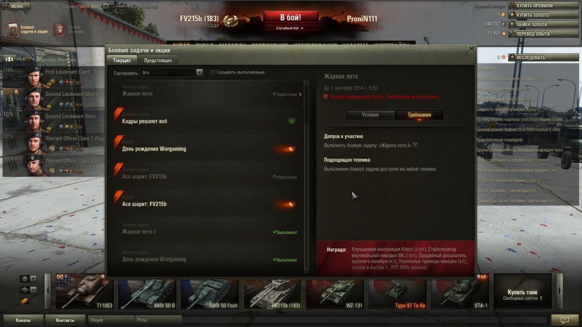Open the Контакты tab at the bottom
Viewport: 582px width, 327px height.
pos(65,320)
